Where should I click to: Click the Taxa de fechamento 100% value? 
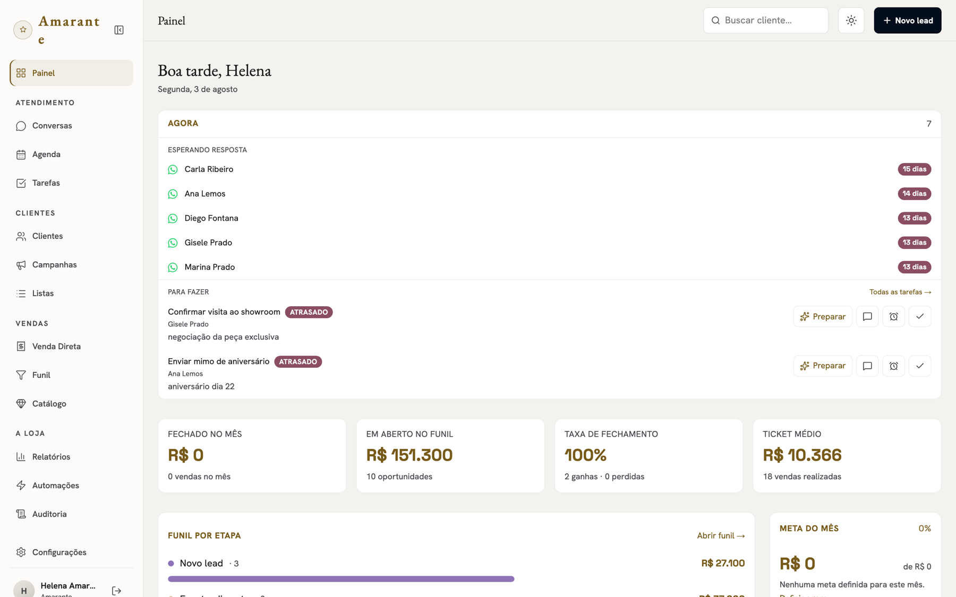tap(585, 455)
